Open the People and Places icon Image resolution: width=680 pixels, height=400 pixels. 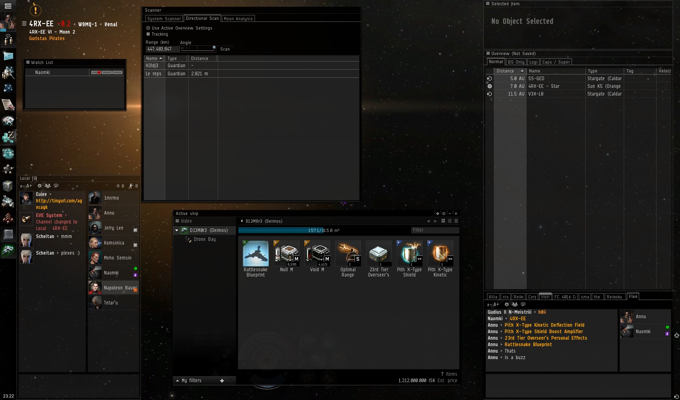point(8,39)
